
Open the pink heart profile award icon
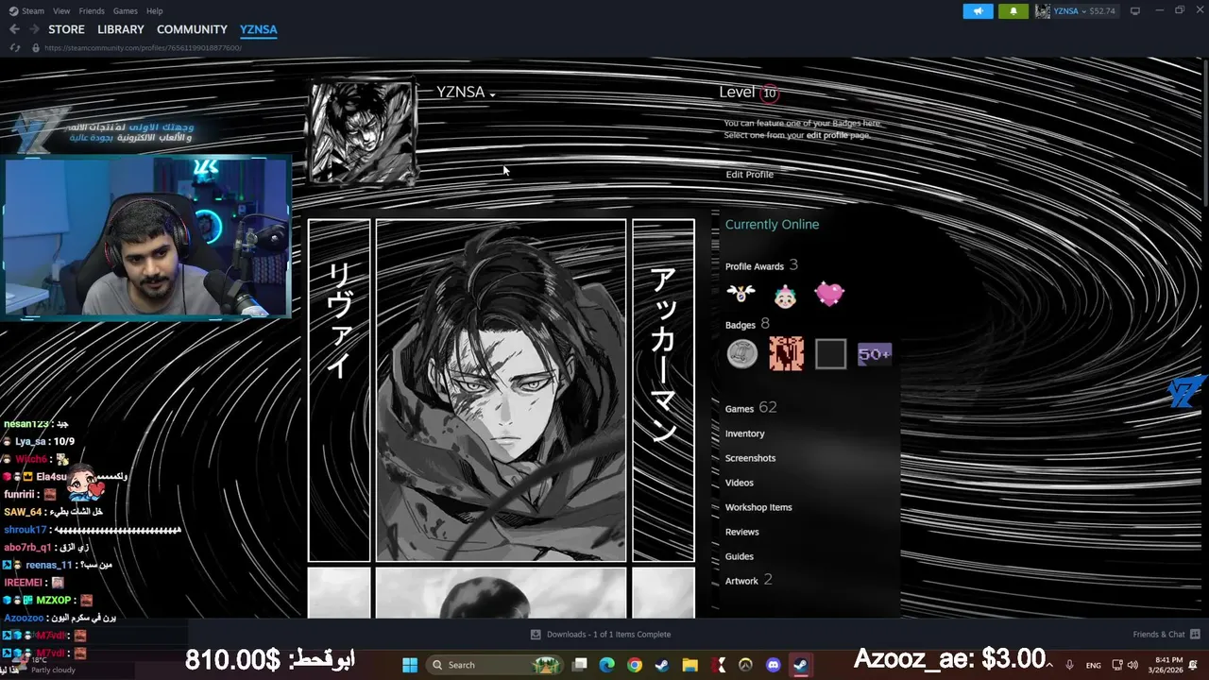[x=829, y=294]
